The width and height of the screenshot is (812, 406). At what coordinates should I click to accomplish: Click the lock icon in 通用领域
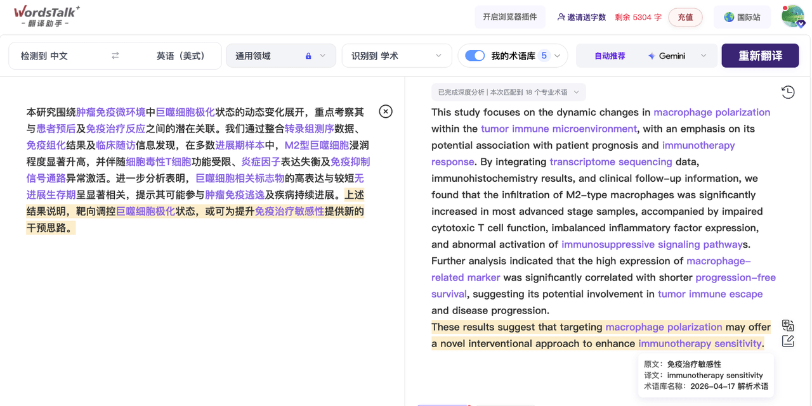[x=308, y=56]
